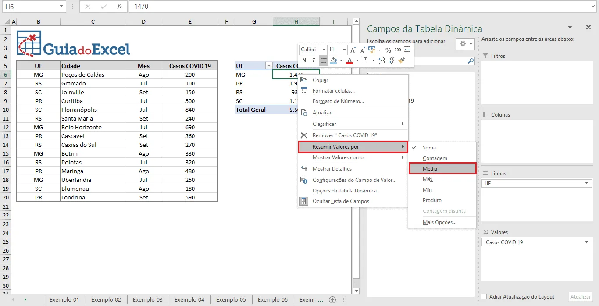The width and height of the screenshot is (599, 306).
Task: Open Mostrar Valores como submenu
Action: pos(353,157)
